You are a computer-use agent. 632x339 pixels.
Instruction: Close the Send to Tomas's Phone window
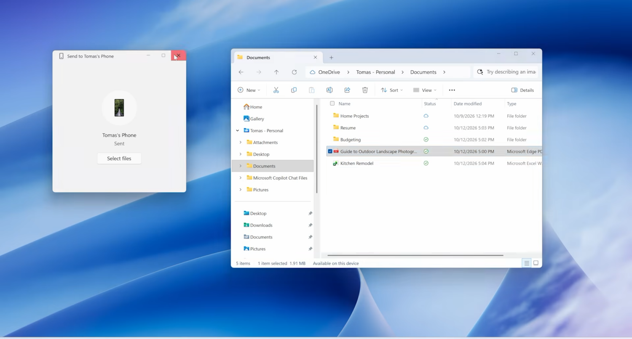tap(178, 56)
